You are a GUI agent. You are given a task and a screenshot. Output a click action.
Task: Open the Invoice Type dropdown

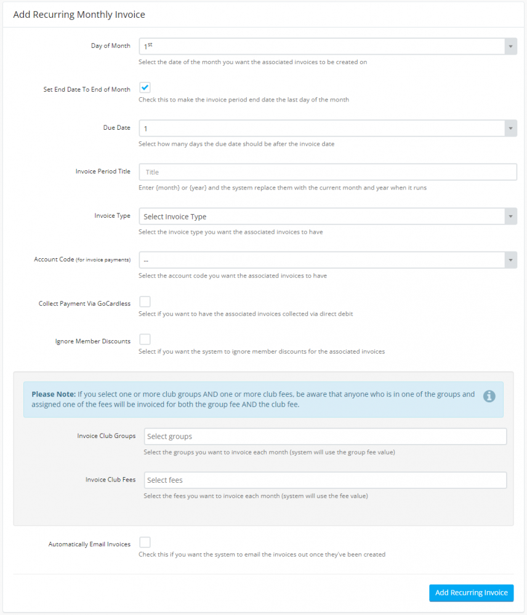pos(326,216)
